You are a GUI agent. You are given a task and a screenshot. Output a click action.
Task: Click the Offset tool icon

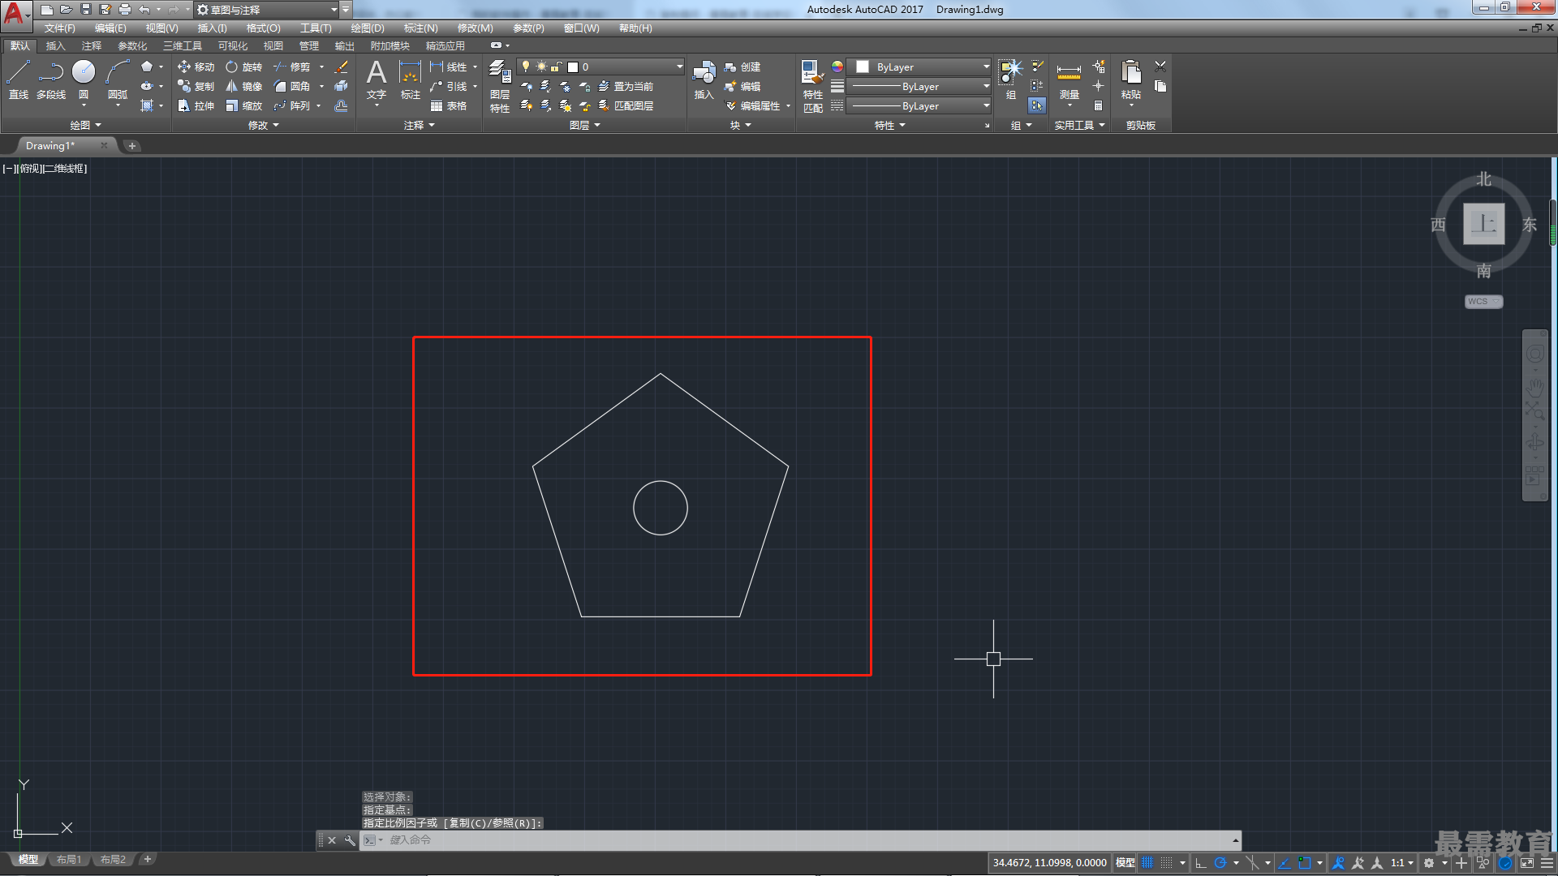(342, 105)
